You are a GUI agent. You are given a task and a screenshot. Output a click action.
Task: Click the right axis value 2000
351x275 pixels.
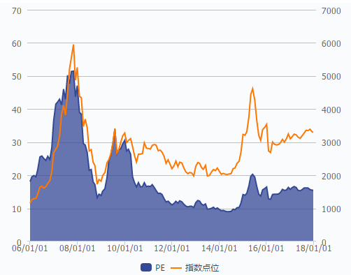pos(331,176)
